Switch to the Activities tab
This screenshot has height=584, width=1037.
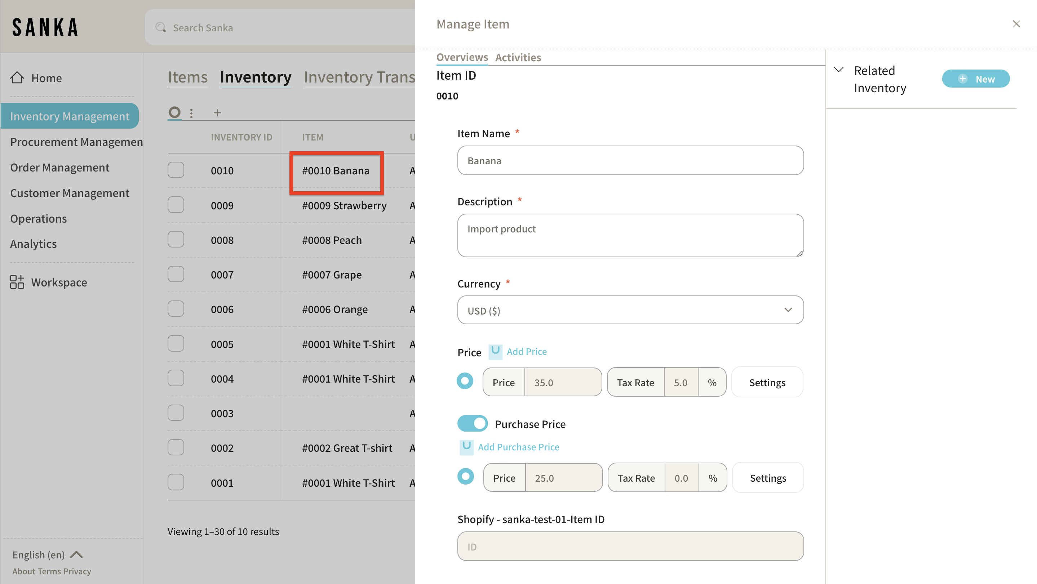tap(518, 58)
